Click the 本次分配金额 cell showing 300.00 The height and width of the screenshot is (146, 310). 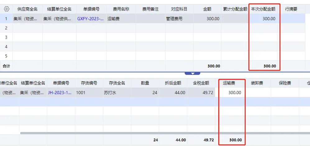[x=263, y=19]
